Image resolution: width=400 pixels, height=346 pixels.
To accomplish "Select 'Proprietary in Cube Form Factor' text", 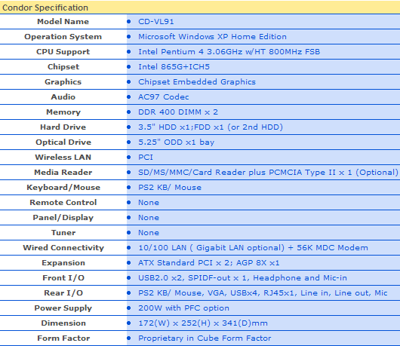I will point(205,338).
